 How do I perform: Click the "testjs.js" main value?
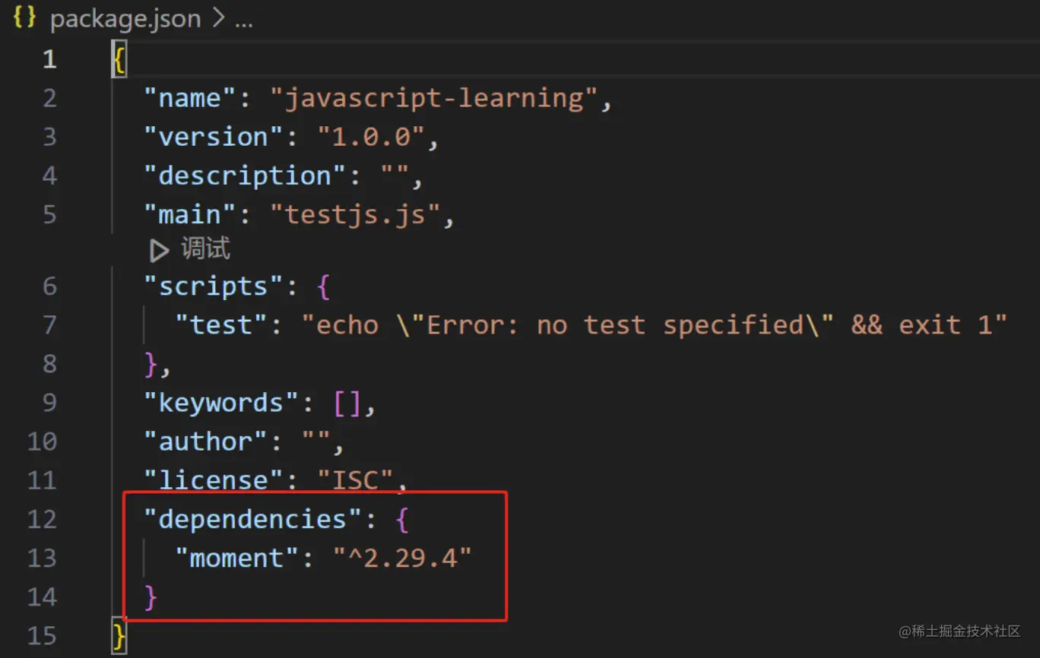[355, 215]
